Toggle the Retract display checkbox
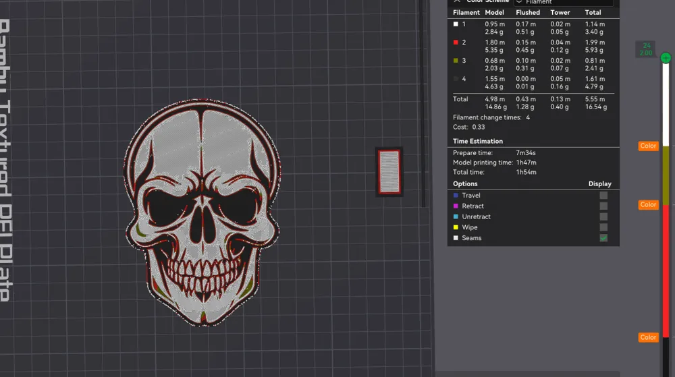Image resolution: width=675 pixels, height=377 pixels. click(x=603, y=206)
